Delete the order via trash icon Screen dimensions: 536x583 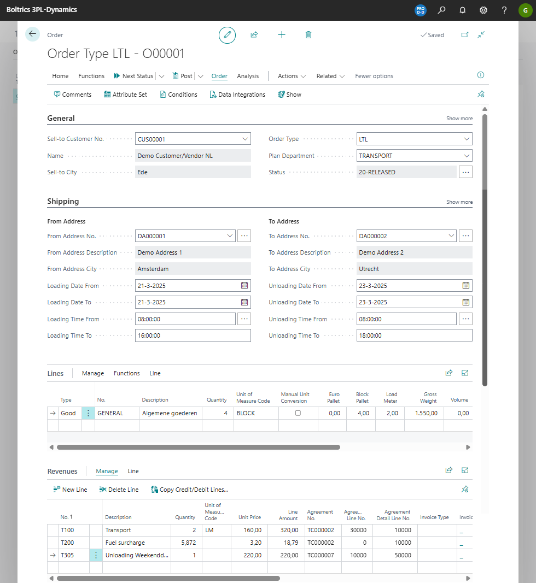(x=308, y=34)
